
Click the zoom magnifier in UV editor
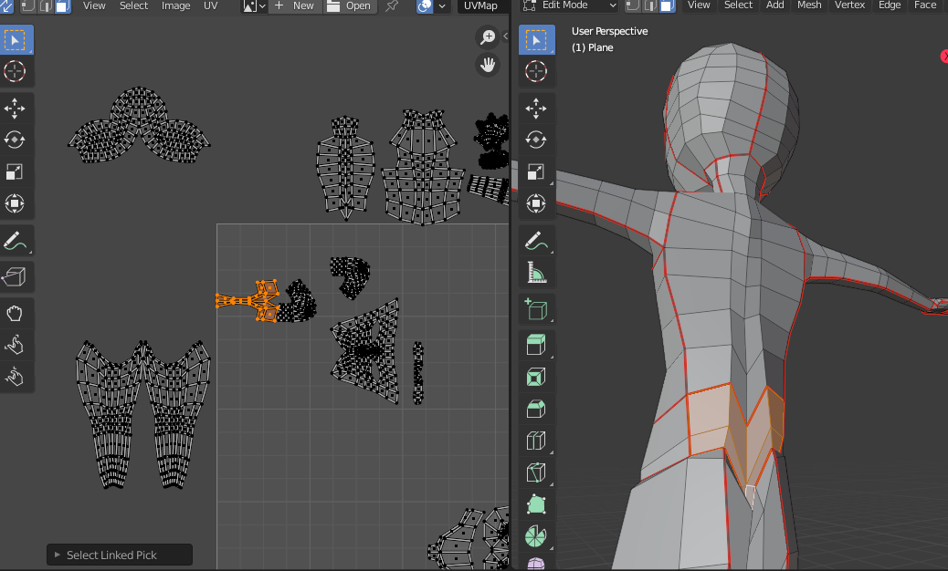(x=488, y=36)
